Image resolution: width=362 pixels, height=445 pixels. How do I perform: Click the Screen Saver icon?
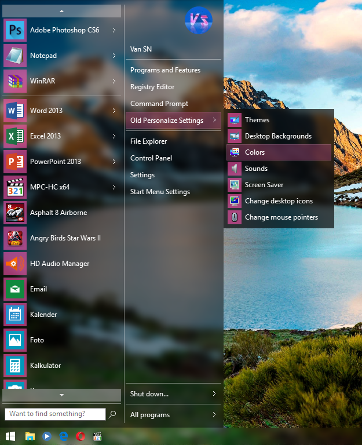coord(235,185)
